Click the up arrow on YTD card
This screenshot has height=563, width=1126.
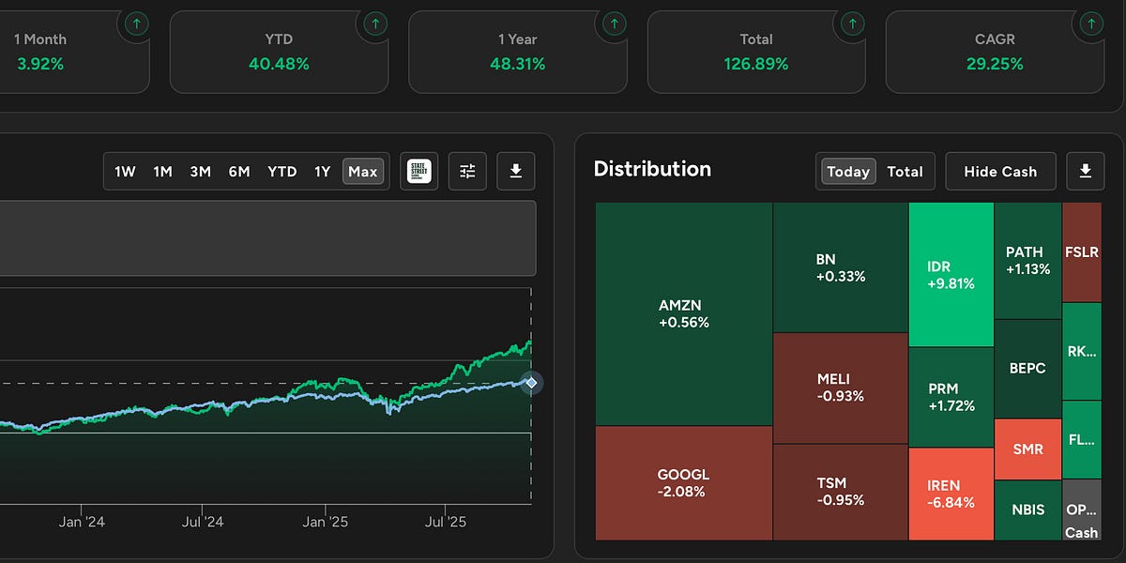coord(375,23)
